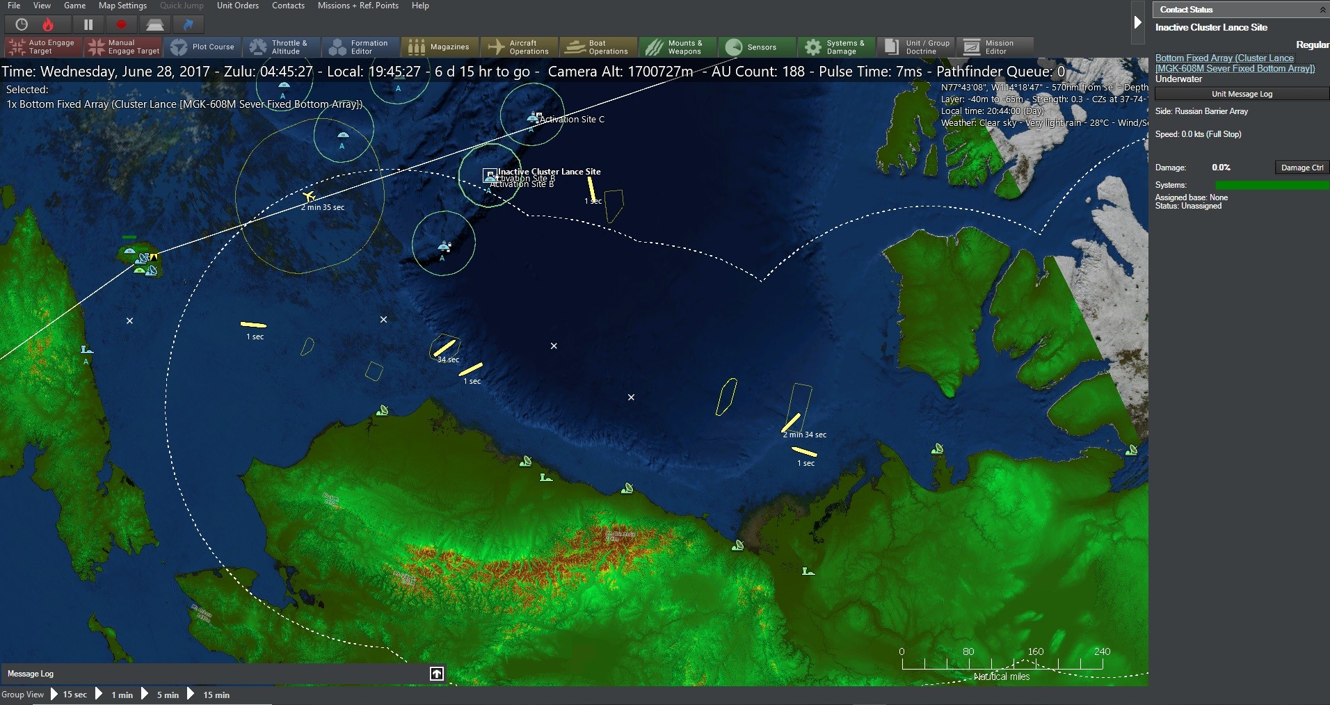Collapse the Contact Status panel
Image resolution: width=1330 pixels, height=705 pixels.
[x=1322, y=9]
